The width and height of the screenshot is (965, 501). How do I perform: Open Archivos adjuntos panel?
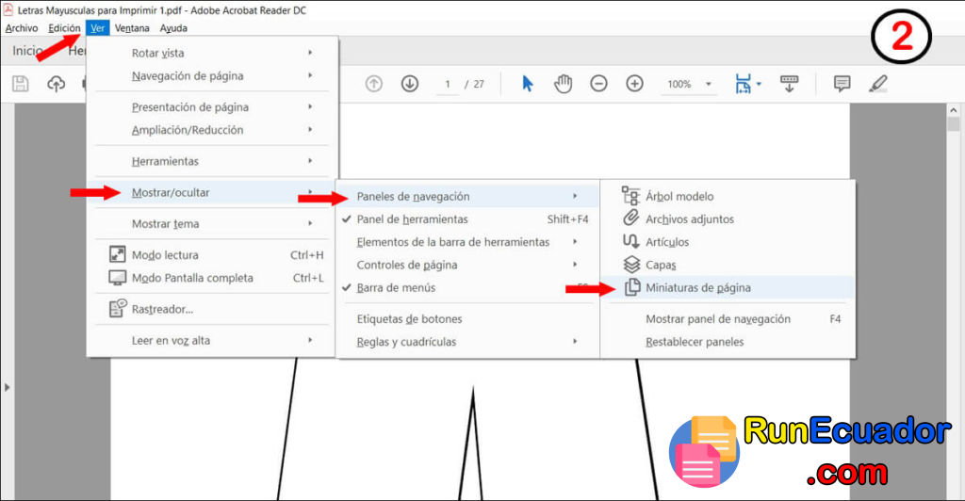pyautogui.click(x=728, y=218)
